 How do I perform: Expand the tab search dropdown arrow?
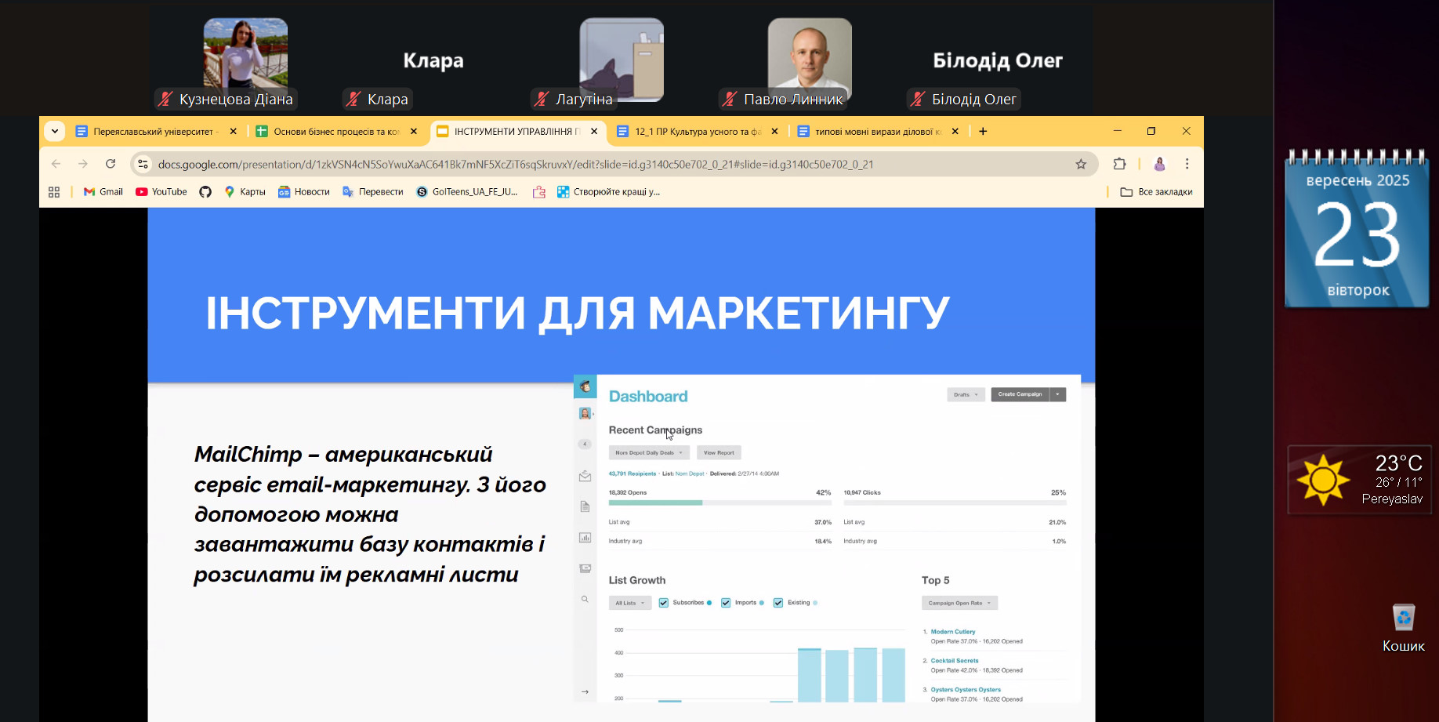pyautogui.click(x=54, y=132)
